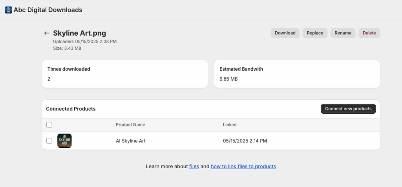Click the Skyline Art.png title

tap(79, 33)
